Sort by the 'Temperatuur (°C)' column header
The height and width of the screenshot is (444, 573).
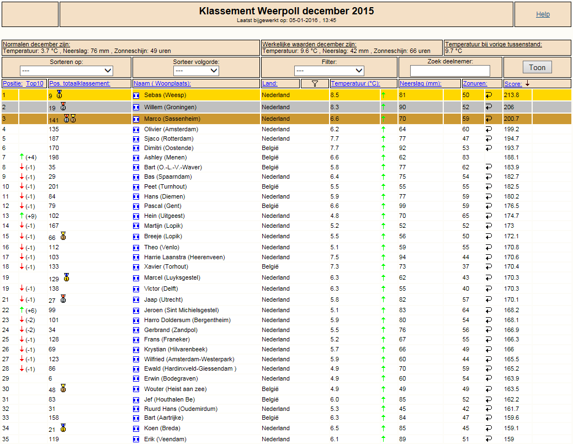[x=355, y=84]
